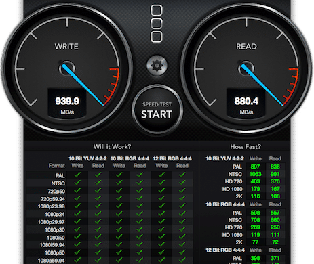Click the 119 HD 1080 write value
314x264 pixels.
coord(255,235)
